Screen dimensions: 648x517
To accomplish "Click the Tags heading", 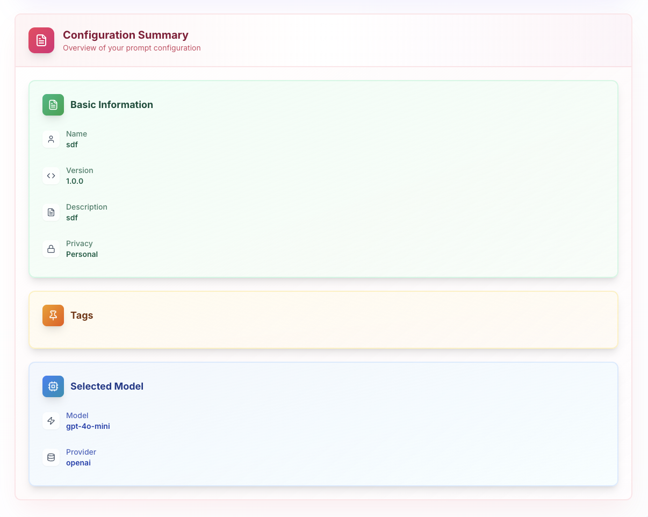I will [x=82, y=315].
